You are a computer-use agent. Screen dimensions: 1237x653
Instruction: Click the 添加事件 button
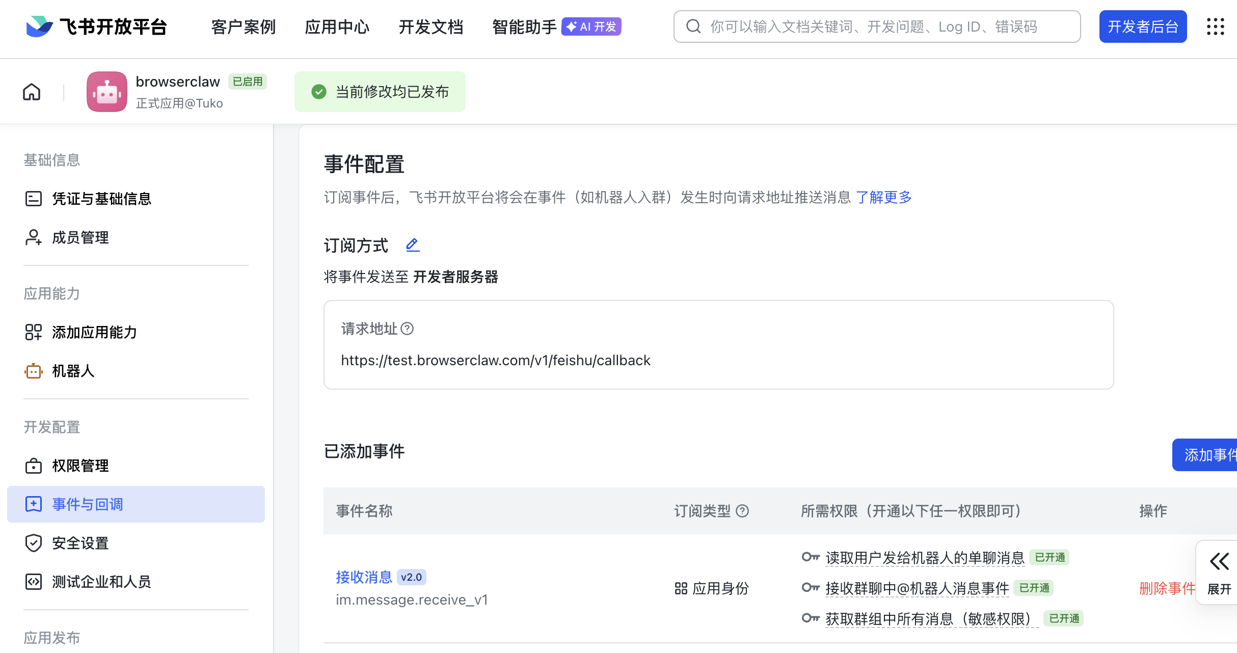tap(1205, 455)
